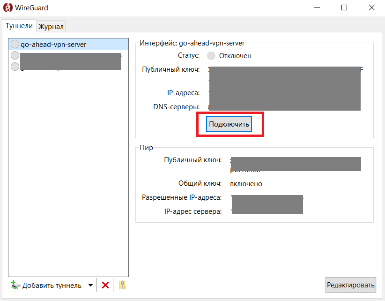Delete the selected tunnel with the red X
The image size is (385, 301).
(x=105, y=285)
